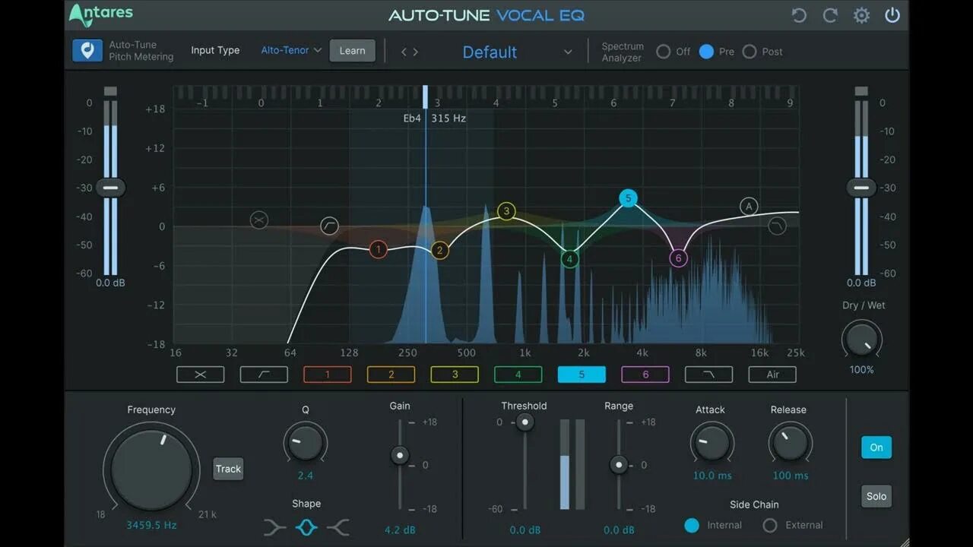This screenshot has height=547, width=973.
Task: Select band 4 tab
Action: (518, 375)
